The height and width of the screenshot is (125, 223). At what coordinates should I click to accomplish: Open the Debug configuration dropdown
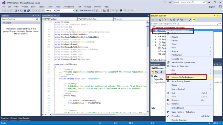coord(54,11)
